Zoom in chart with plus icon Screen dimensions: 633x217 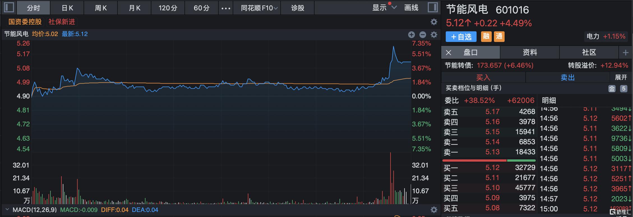click(411, 35)
